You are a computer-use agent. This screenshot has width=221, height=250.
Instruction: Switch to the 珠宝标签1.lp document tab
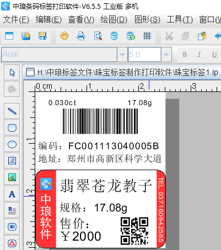(122, 72)
